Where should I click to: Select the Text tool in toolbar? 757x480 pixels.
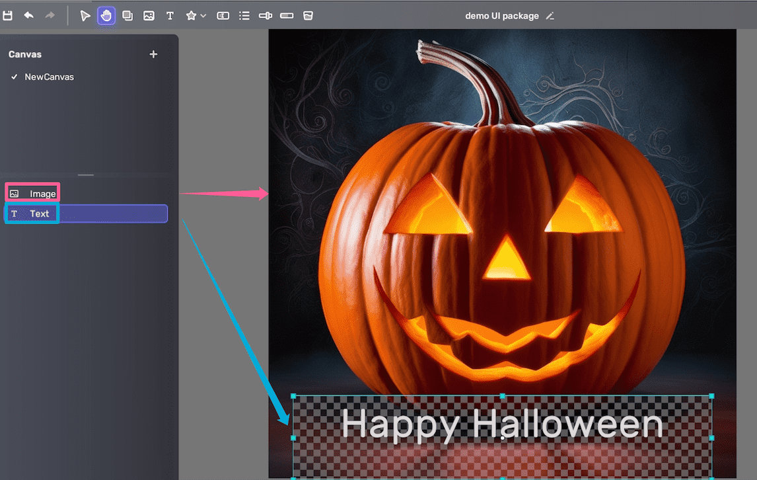click(x=170, y=16)
